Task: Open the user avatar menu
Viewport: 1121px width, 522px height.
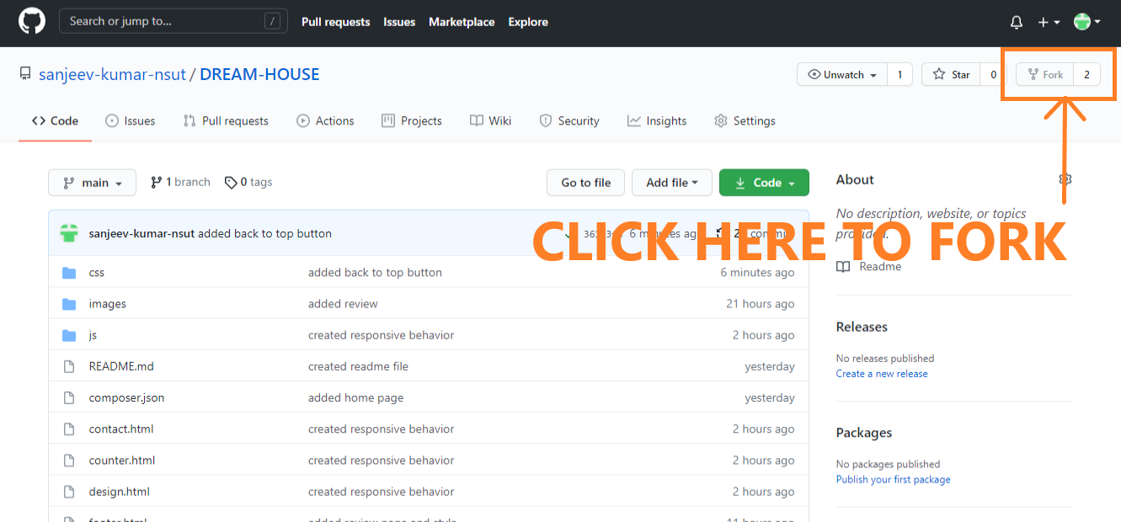Action: click(1087, 23)
